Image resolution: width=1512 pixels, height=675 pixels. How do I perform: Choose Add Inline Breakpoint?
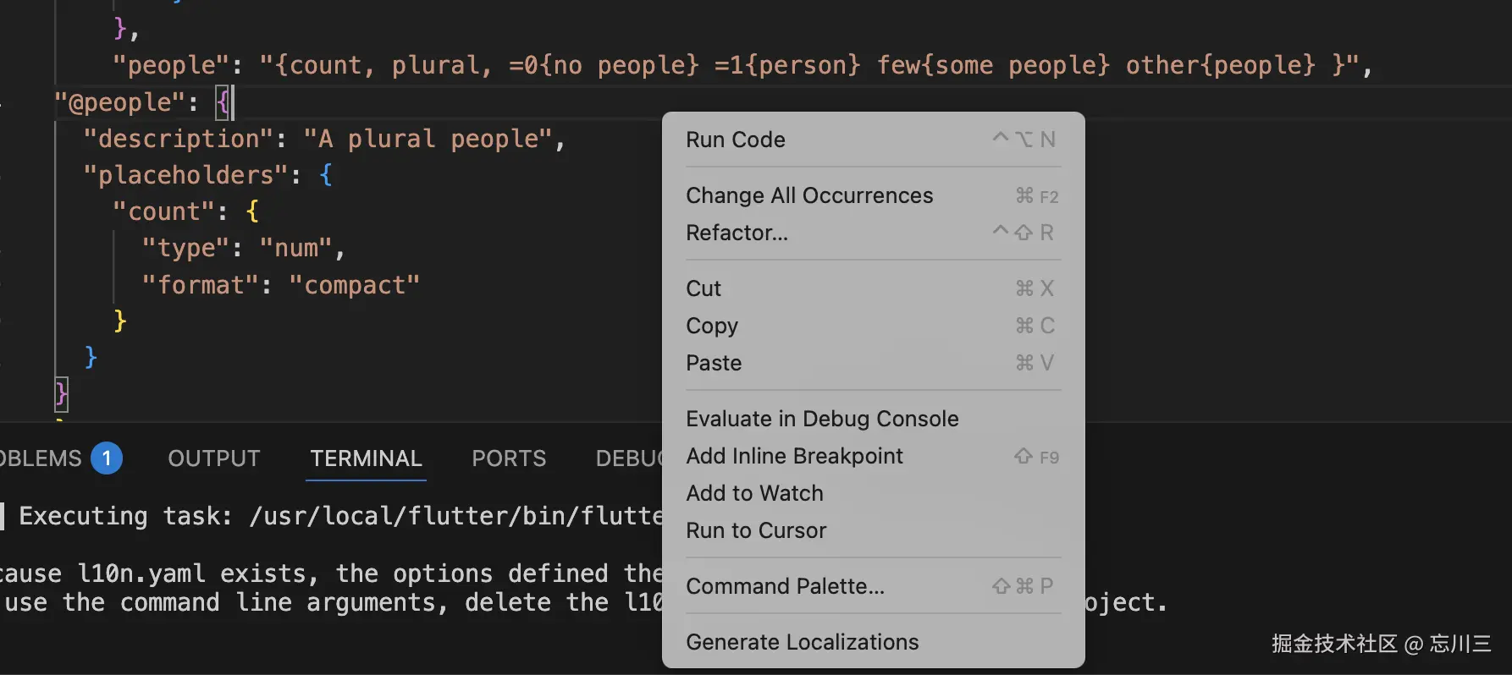794,456
